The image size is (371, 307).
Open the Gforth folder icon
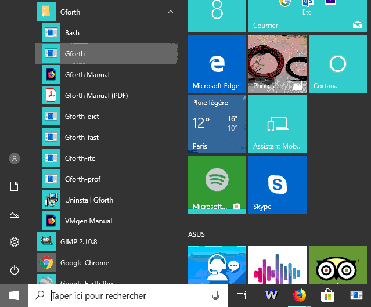46,12
